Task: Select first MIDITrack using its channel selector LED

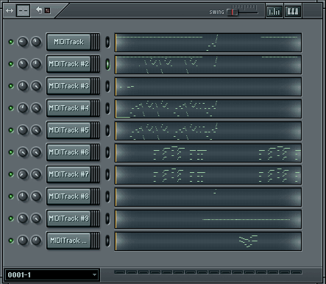Action: tap(107, 42)
